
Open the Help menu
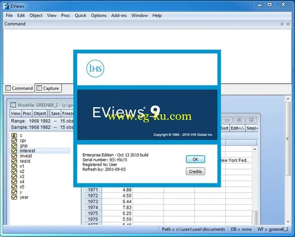point(157,16)
